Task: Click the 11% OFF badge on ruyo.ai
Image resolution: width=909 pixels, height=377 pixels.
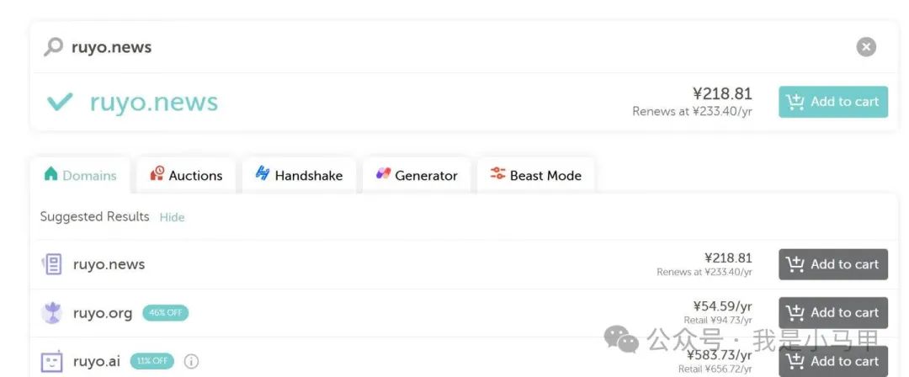Action: pos(151,361)
